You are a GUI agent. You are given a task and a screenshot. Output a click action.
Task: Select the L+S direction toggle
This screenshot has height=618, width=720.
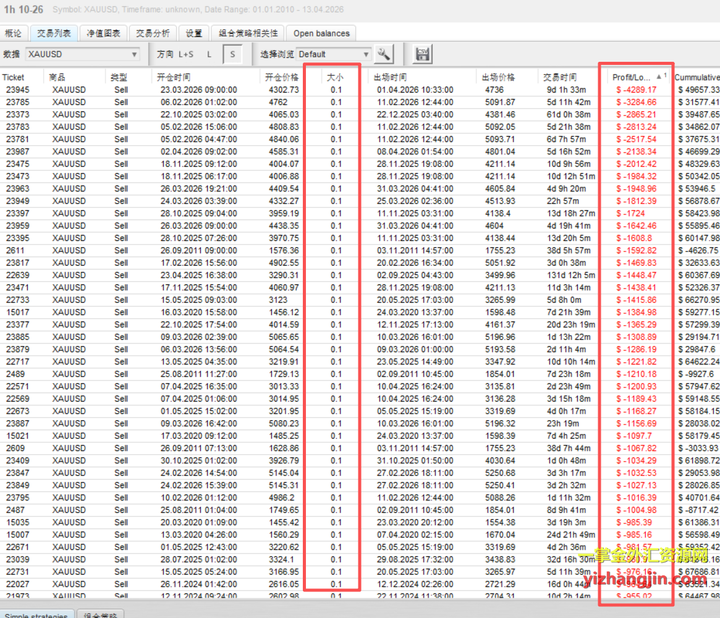point(185,54)
